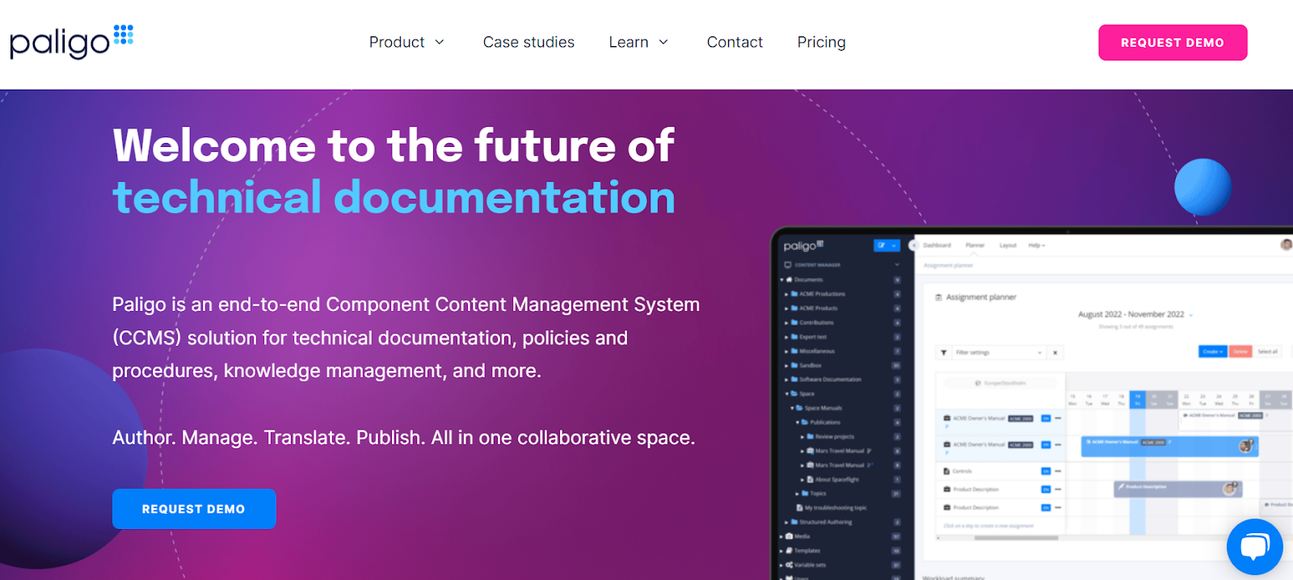The image size is (1293, 580).
Task: Click the Media camera icon in the sidebar
Action: tap(790, 536)
